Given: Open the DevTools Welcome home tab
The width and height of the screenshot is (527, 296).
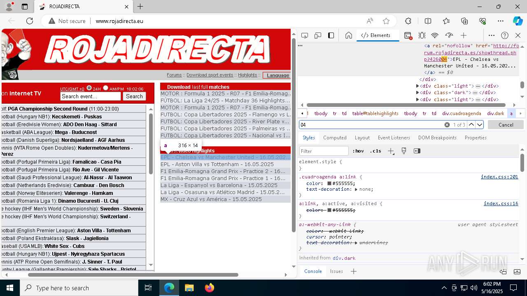Looking at the screenshot, I should (349, 35).
